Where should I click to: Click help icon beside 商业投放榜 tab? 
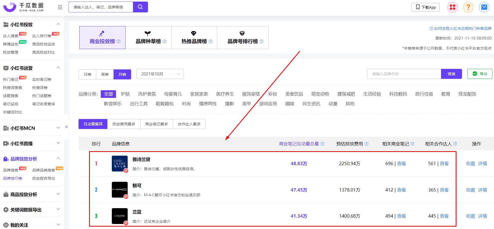pyautogui.click(x=119, y=41)
